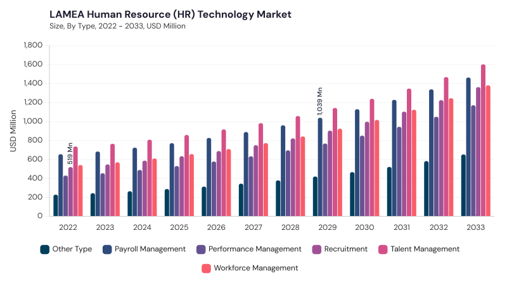Click the 800 y-axis value

coord(35,140)
